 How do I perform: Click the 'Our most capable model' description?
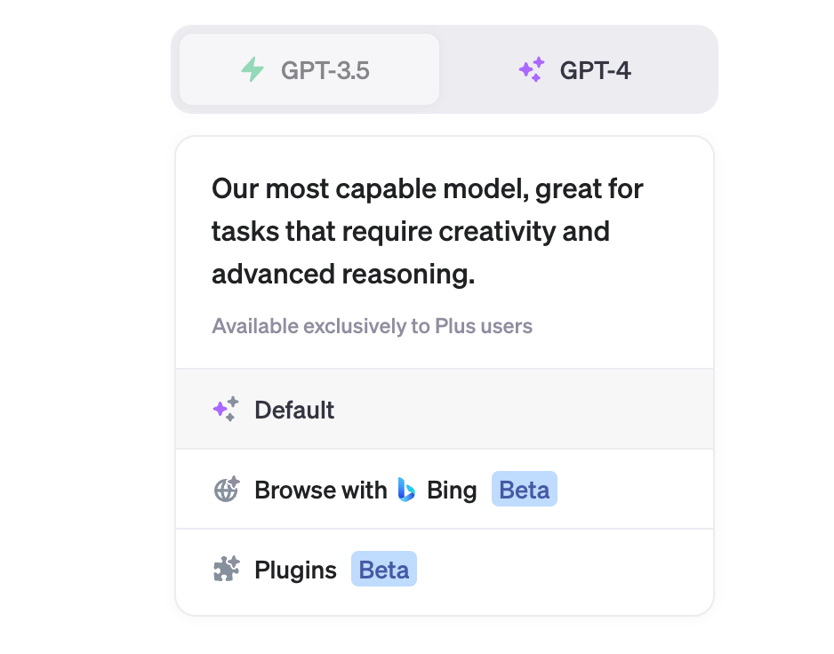click(427, 232)
